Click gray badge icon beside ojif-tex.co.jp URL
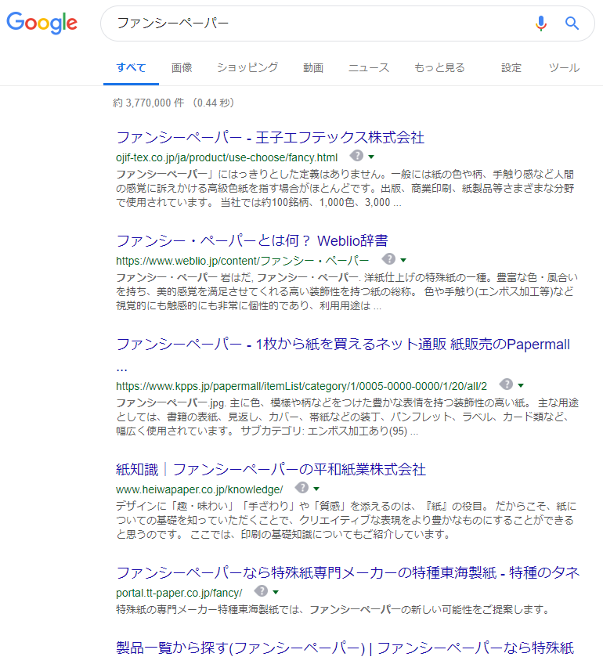603x664 pixels. 356,156
